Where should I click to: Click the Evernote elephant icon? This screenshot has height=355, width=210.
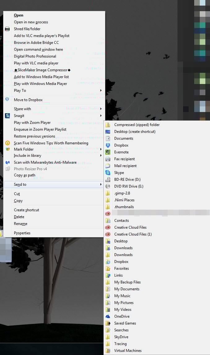click(108, 152)
